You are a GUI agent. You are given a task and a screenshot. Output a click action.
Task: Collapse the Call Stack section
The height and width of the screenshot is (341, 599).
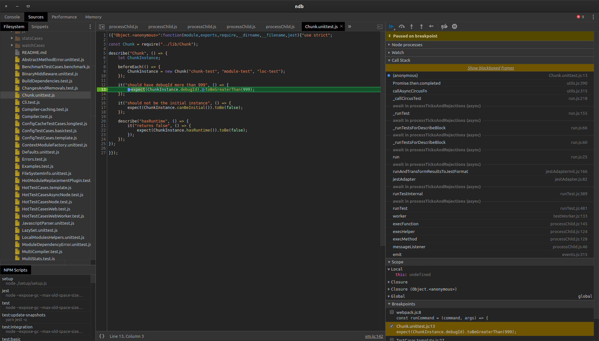click(x=389, y=60)
